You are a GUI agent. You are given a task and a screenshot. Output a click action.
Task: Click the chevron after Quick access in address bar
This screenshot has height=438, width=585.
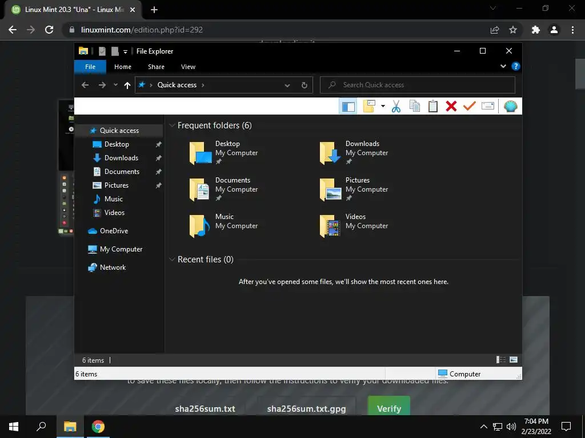click(203, 85)
